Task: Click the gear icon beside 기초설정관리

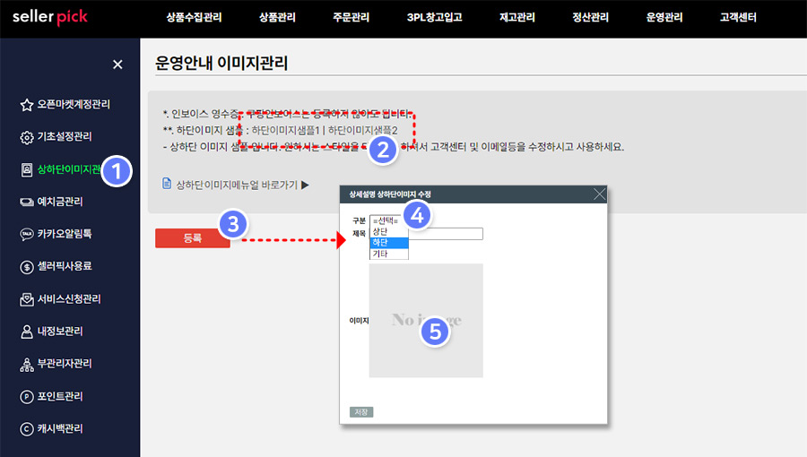Action: click(x=27, y=137)
